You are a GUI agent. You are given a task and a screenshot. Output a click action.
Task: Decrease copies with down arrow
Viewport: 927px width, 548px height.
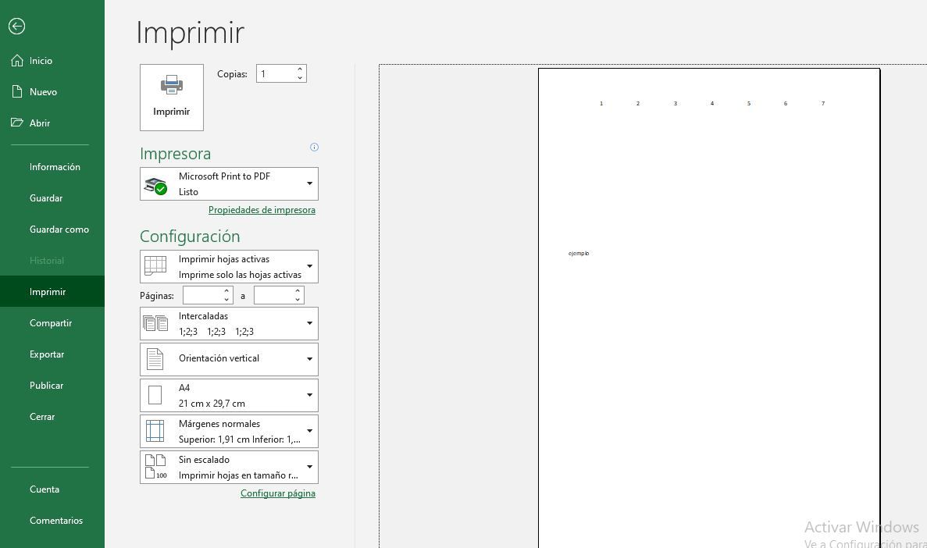pyautogui.click(x=300, y=78)
